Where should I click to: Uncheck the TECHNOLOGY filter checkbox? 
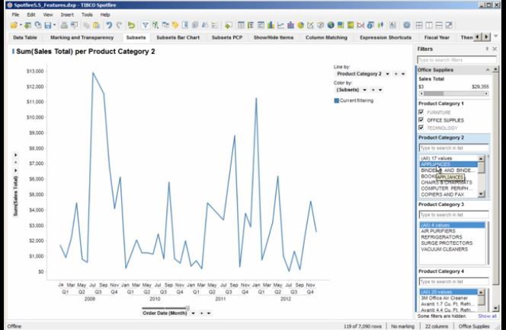point(421,127)
